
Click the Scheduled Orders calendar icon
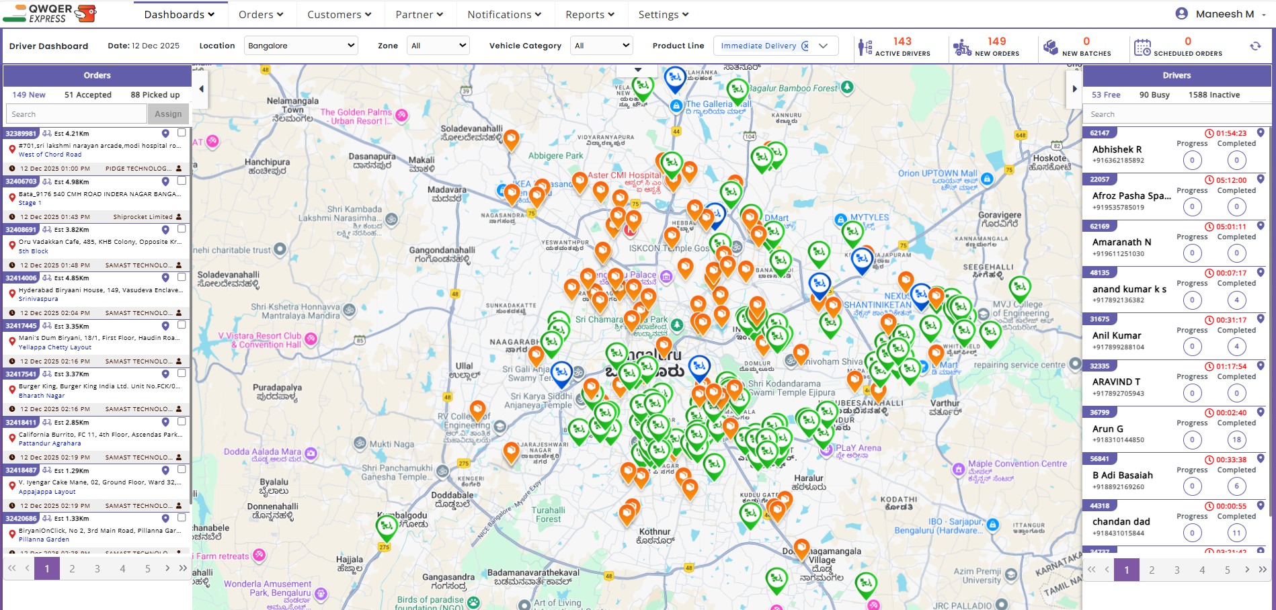(1142, 47)
